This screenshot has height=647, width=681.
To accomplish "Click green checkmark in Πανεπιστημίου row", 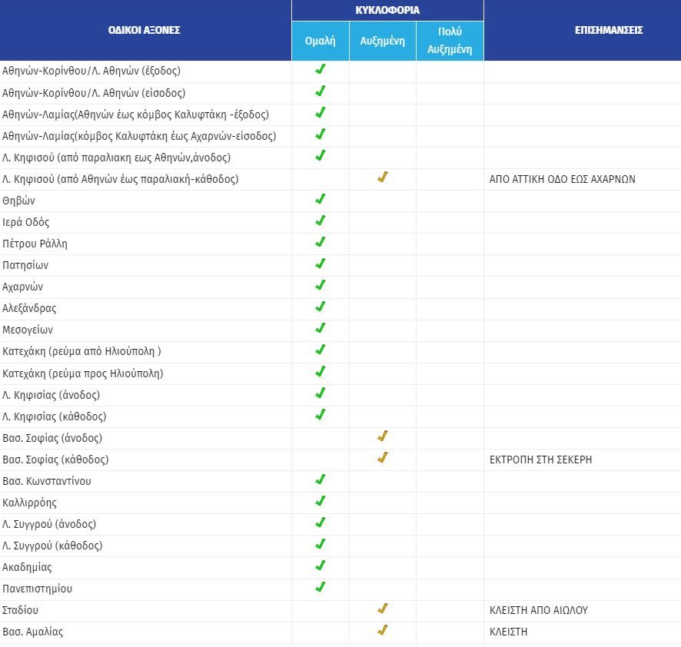I will click(x=321, y=587).
